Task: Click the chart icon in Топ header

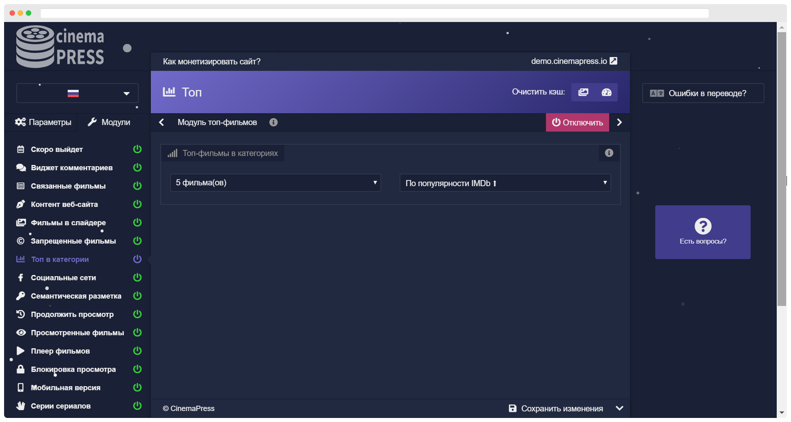Action: 169,92
